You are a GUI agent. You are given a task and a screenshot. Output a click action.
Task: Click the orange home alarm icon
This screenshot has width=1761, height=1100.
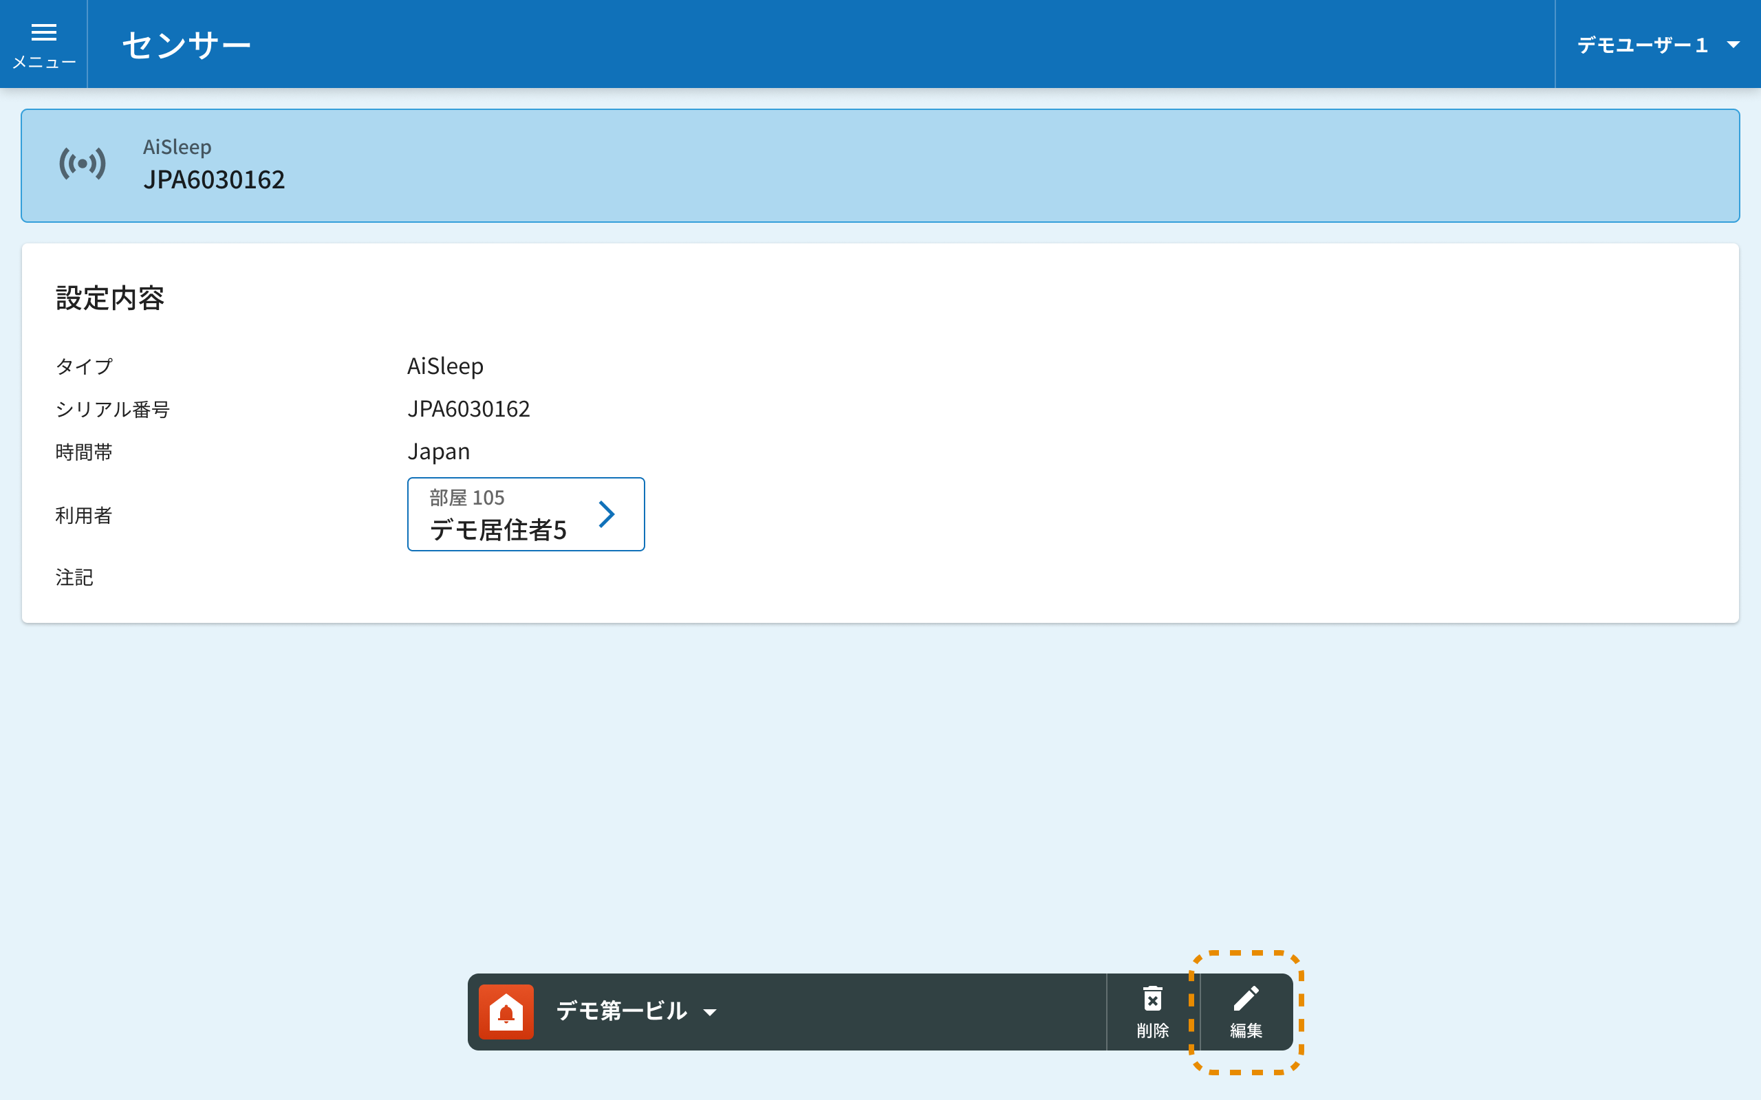506,1012
